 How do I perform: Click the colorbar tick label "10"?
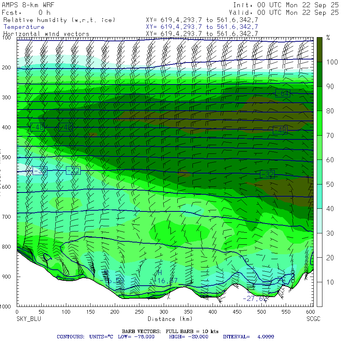330,282
